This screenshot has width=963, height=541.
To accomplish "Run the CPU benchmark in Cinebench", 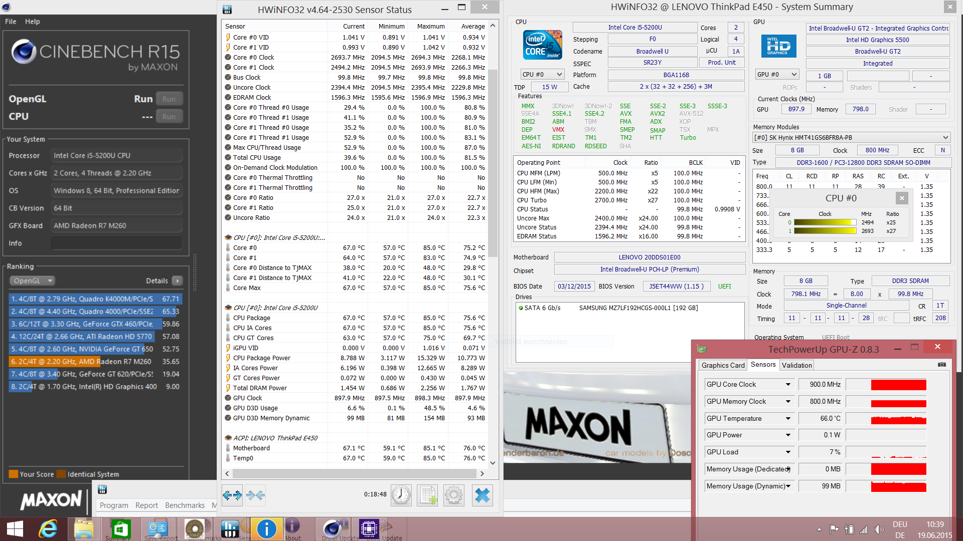I will 169,116.
